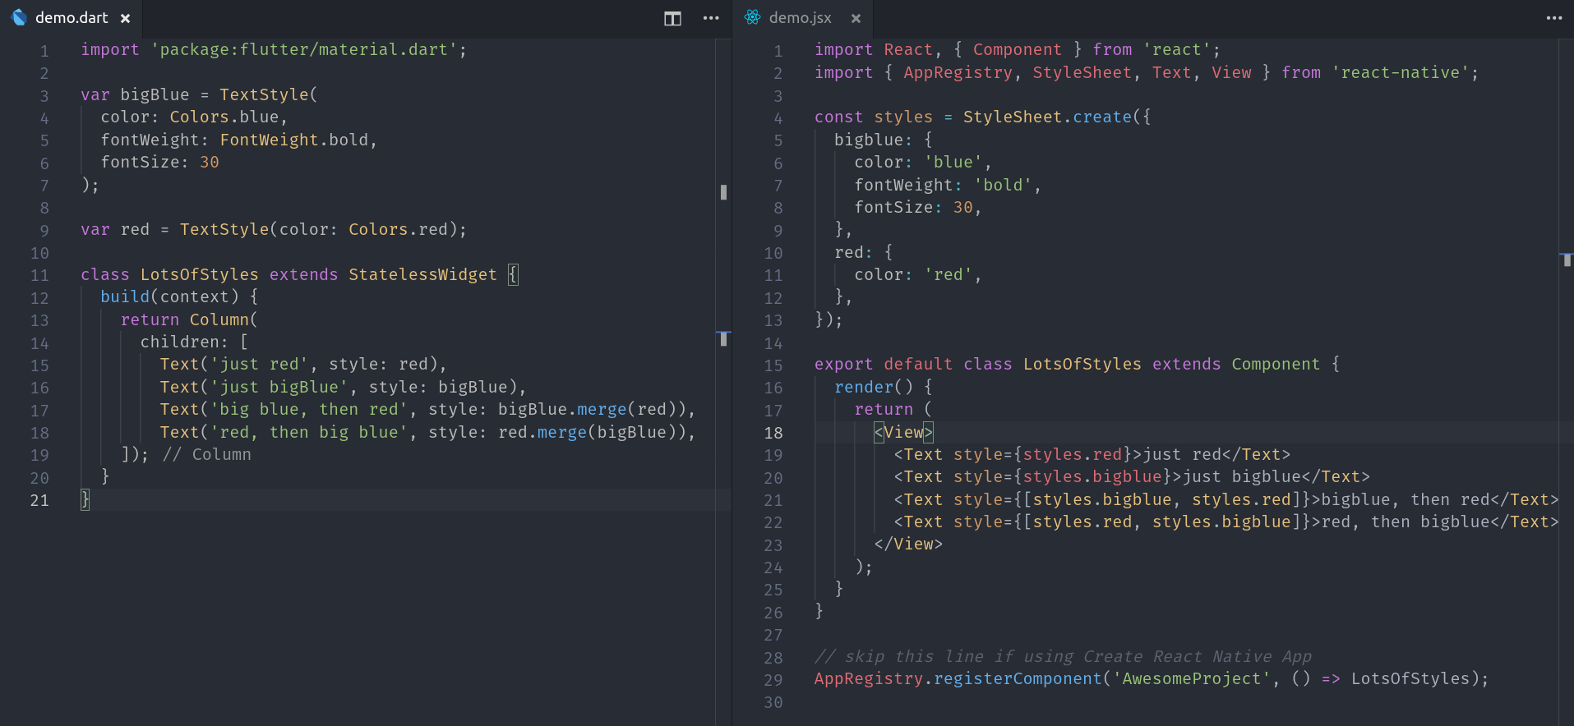The image size is (1574, 726).
Task: Click the registerComponent method call
Action: [1017, 679]
